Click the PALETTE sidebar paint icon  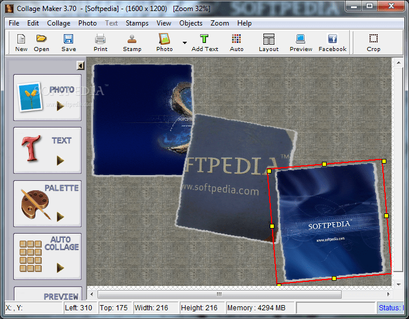pos(35,204)
